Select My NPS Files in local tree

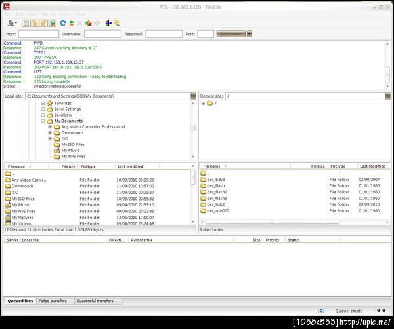[x=74, y=156]
